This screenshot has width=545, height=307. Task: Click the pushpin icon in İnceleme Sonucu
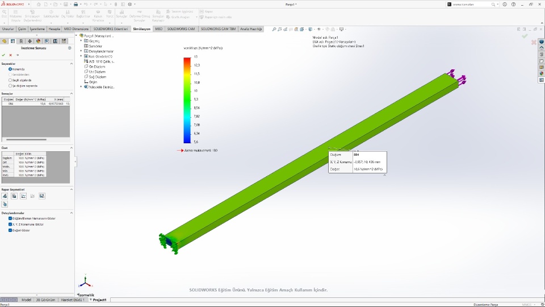click(18, 55)
